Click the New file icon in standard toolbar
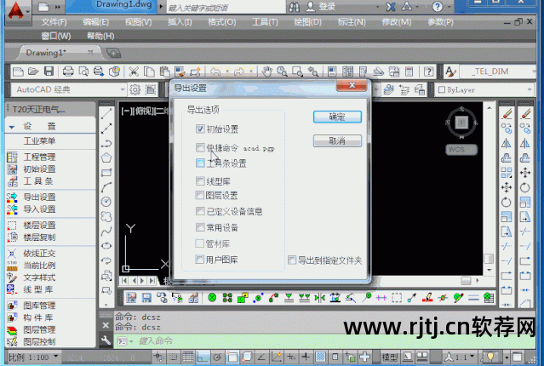The image size is (544, 366). tap(18, 71)
